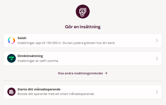Click Swish description about 150 000 kr limit
This screenshot has height=105, width=166.
pyautogui.click(x=67, y=43)
